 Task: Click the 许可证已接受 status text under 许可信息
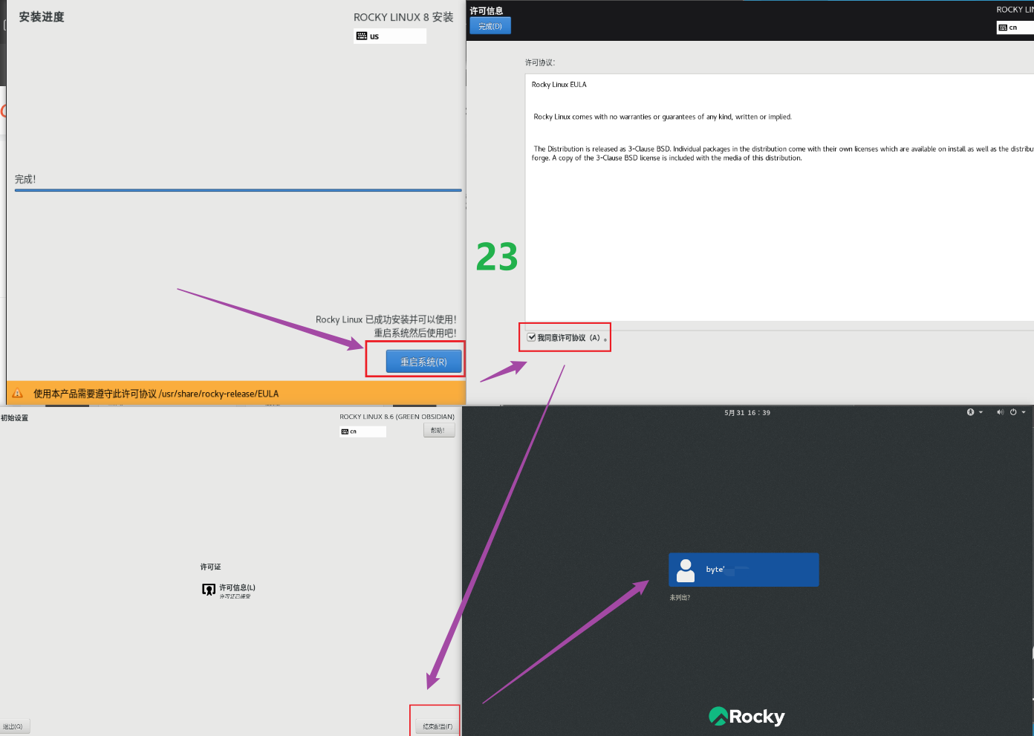click(x=235, y=596)
